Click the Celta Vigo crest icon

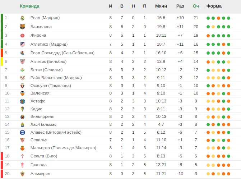pos(22,156)
